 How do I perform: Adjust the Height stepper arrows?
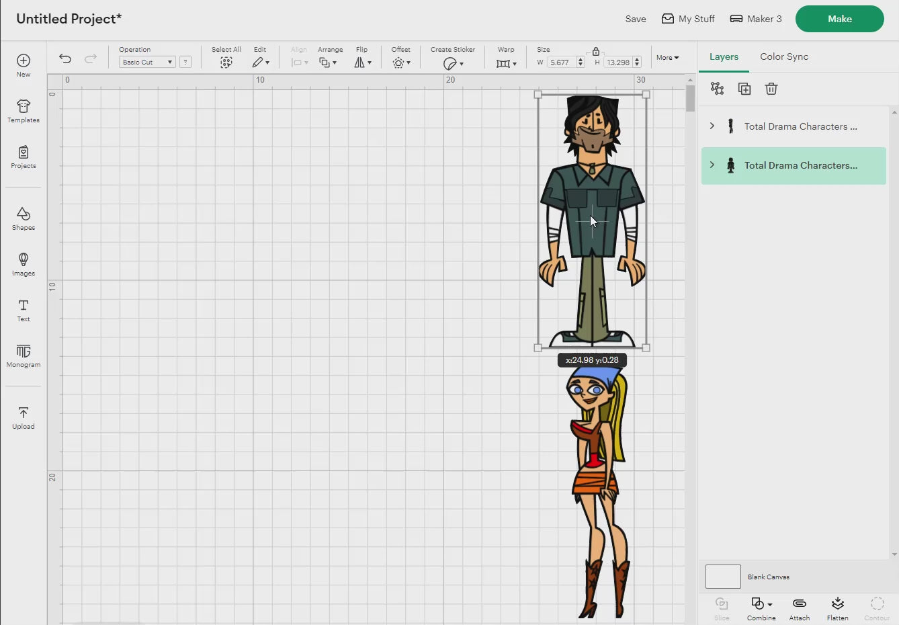[637, 62]
